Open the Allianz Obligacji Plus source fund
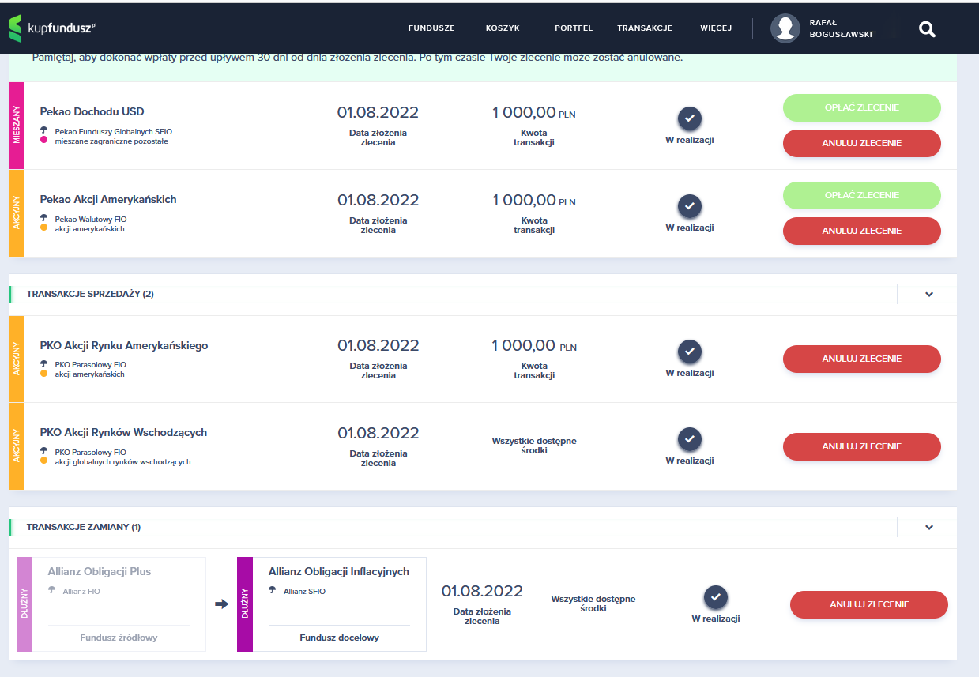979x677 pixels. (x=100, y=571)
